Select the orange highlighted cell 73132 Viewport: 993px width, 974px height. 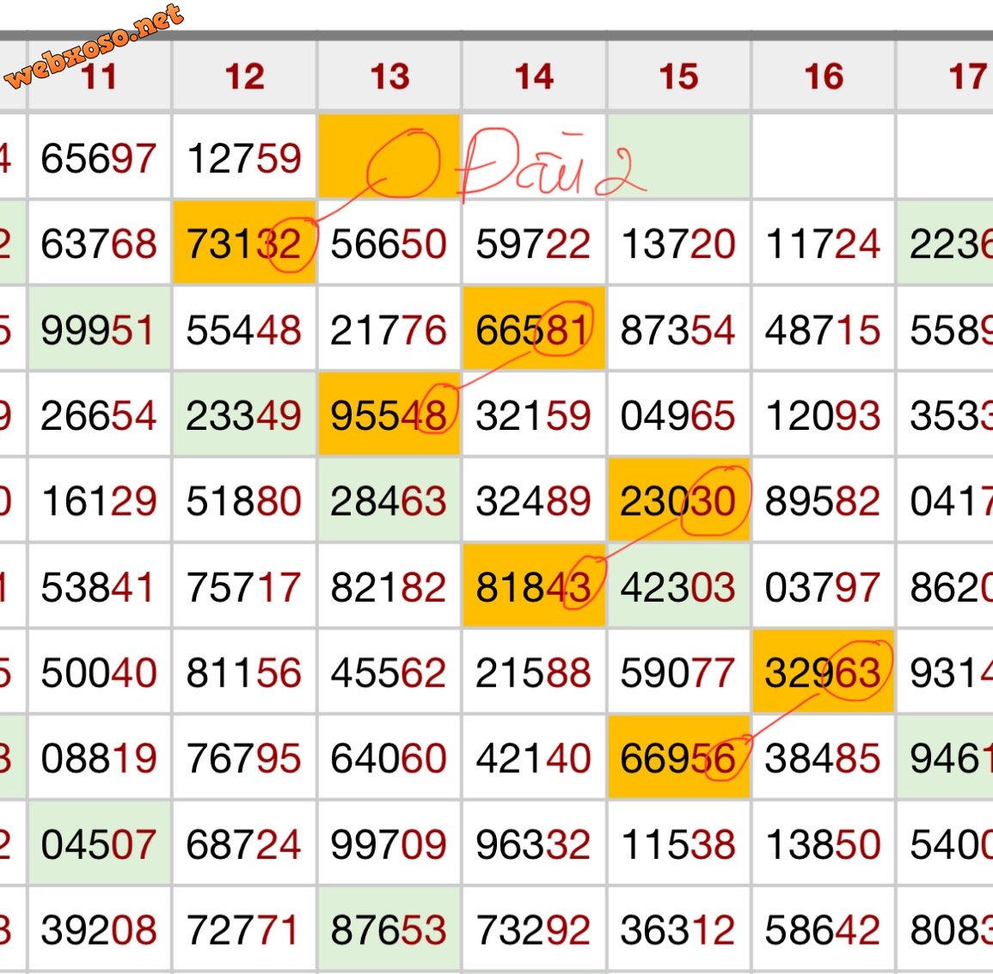244,243
